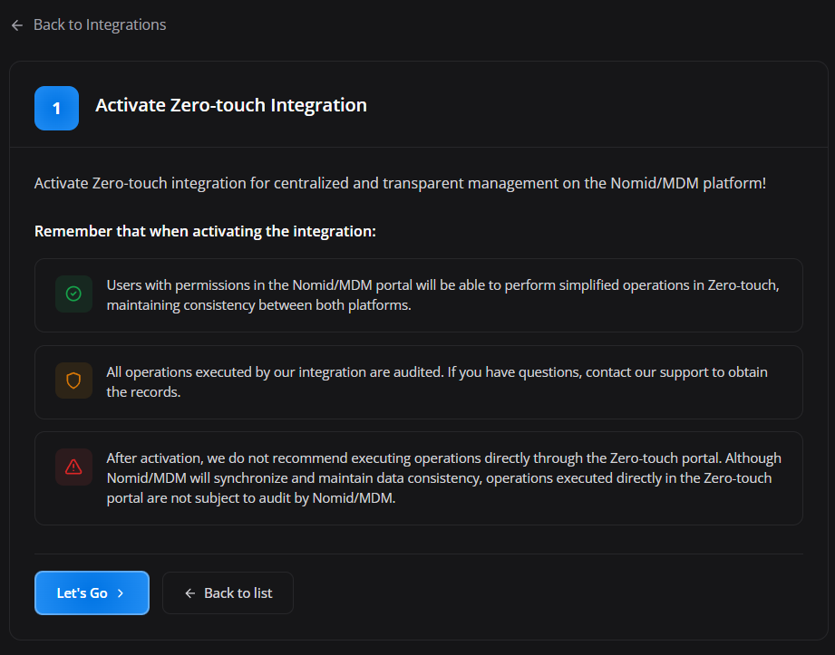Viewport: 835px width, 655px height.
Task: Click the Activate Zero-touch Integration heading
Action: click(231, 105)
